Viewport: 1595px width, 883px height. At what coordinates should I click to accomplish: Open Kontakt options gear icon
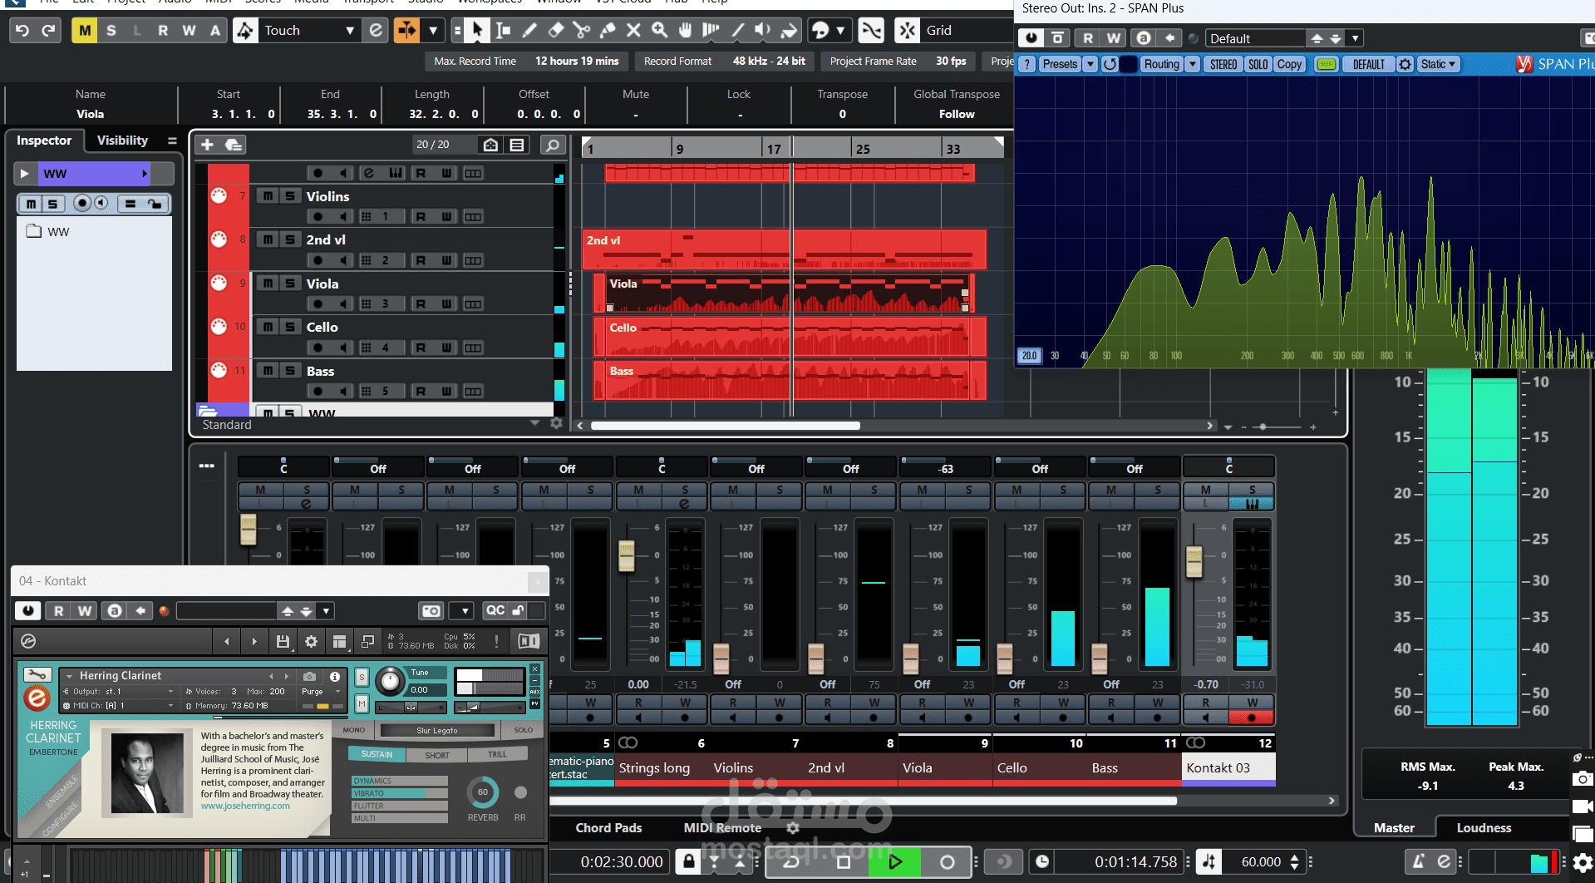pyautogui.click(x=311, y=641)
